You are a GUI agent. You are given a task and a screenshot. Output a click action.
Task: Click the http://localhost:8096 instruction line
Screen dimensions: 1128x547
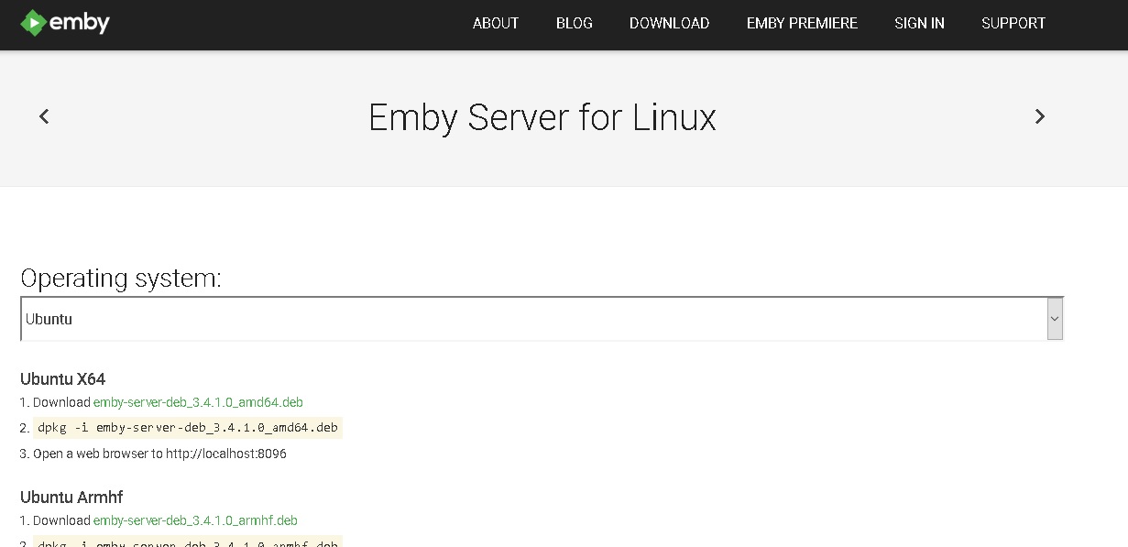pos(159,454)
